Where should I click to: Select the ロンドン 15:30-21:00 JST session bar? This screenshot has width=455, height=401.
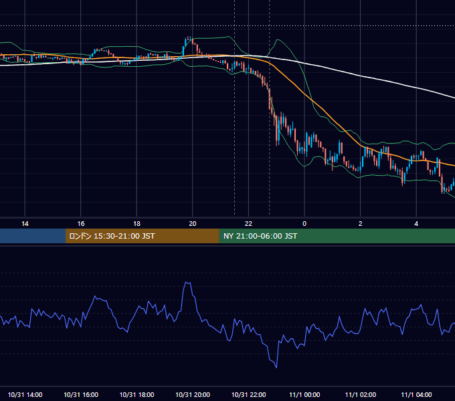click(x=142, y=236)
